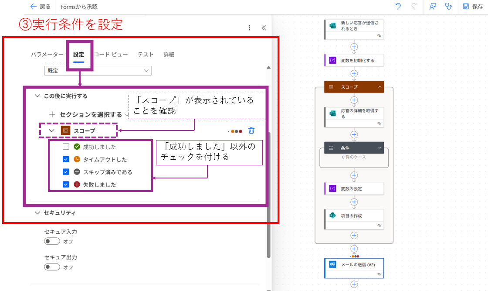Collapse the settings pane via double-chevron icon
The height and width of the screenshot is (291, 488).
(263, 27)
